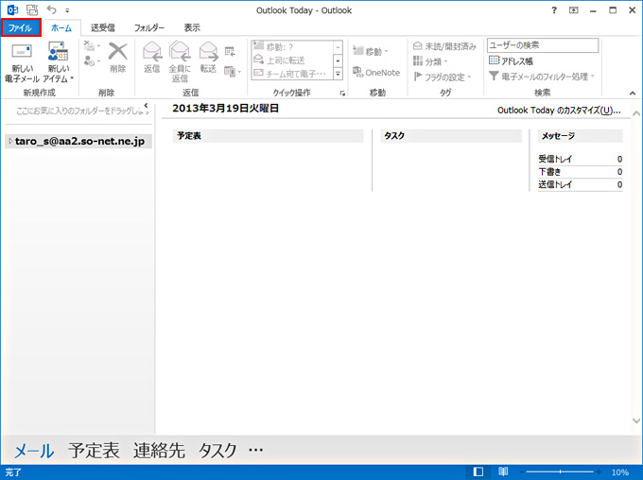Click the undo icon in quick access toolbar
This screenshot has height=480, width=643.
pyautogui.click(x=51, y=9)
